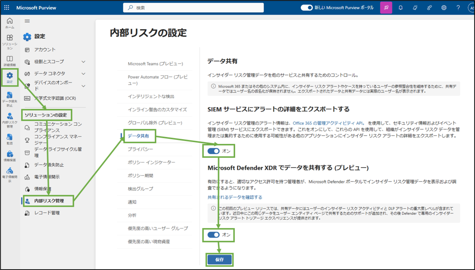Image resolution: width=475 pixels, height=270 pixels.
Task: Click the pink Copilot icon in header
Action: coord(386,8)
